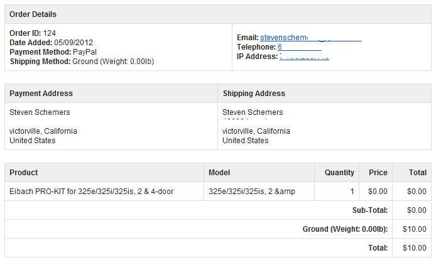Click the final Total $10.00 amount
This screenshot has width=441, height=265.
414,248
